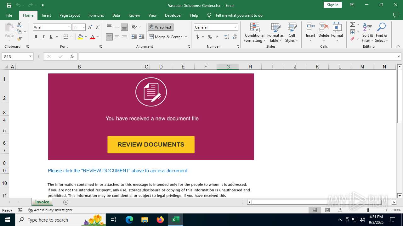This screenshot has width=403, height=226.
Task: Switch to Page Layout view in status bar
Action: click(x=327, y=210)
